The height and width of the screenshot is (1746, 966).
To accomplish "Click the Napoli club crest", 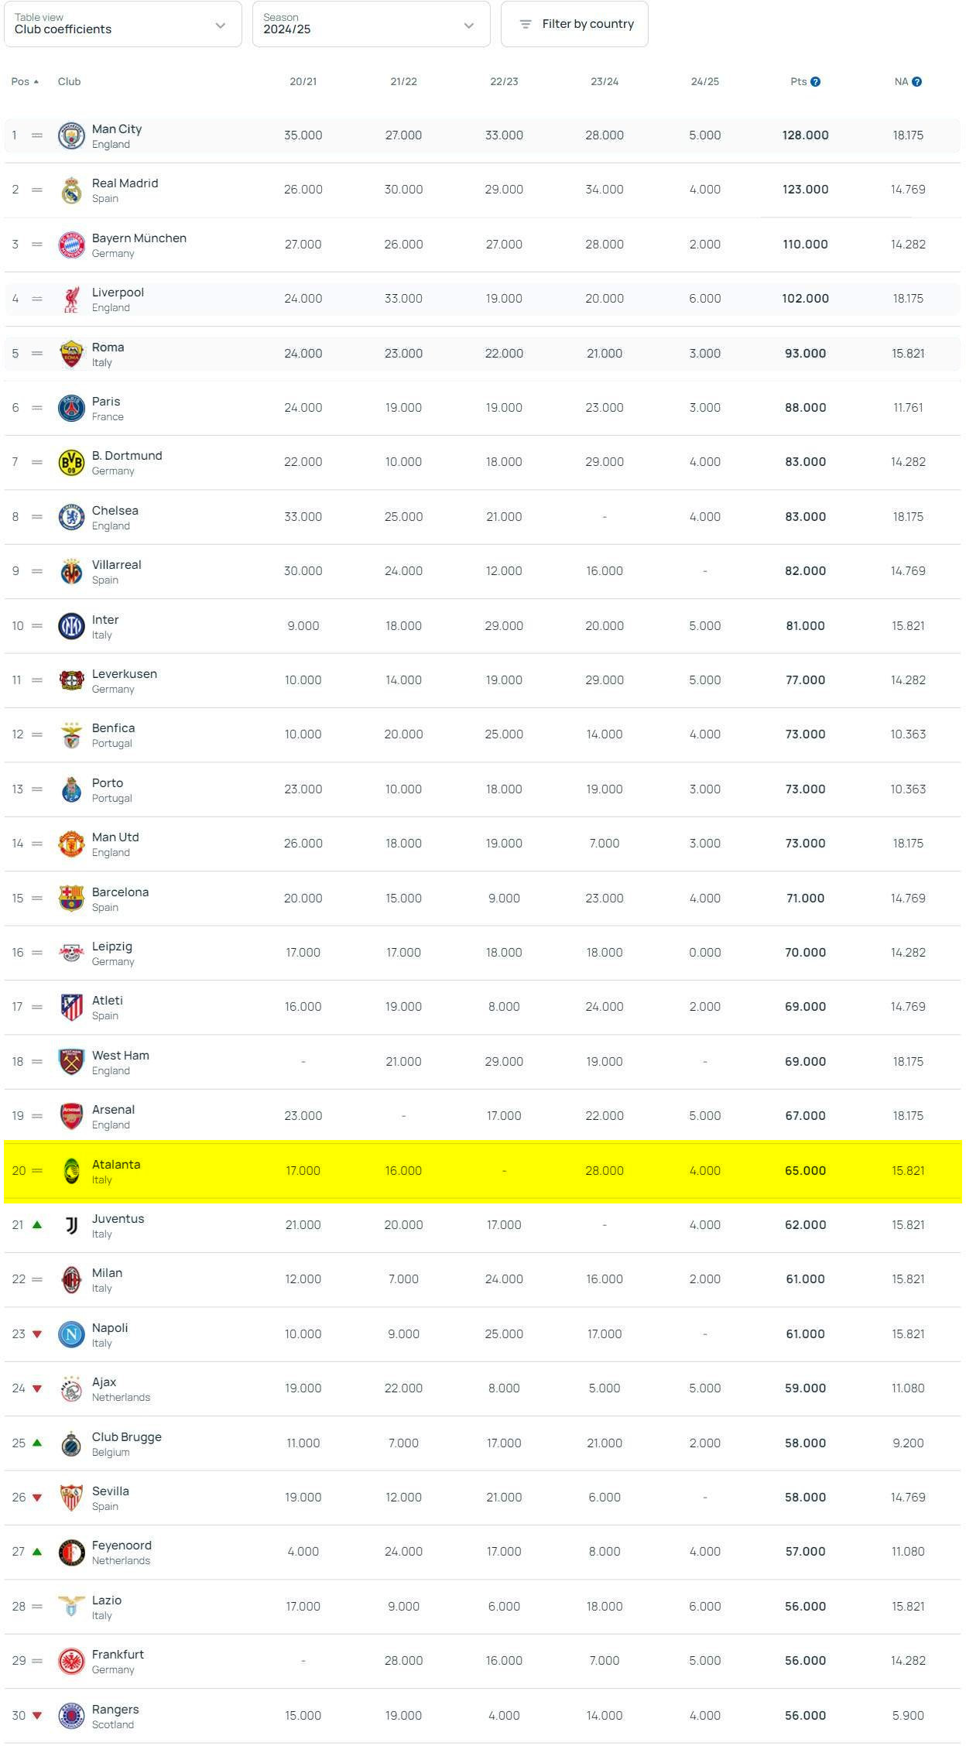I will (71, 1334).
